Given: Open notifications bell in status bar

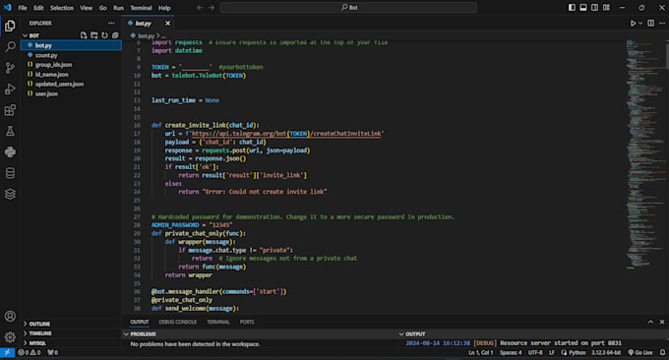Looking at the screenshot, I should [662, 352].
